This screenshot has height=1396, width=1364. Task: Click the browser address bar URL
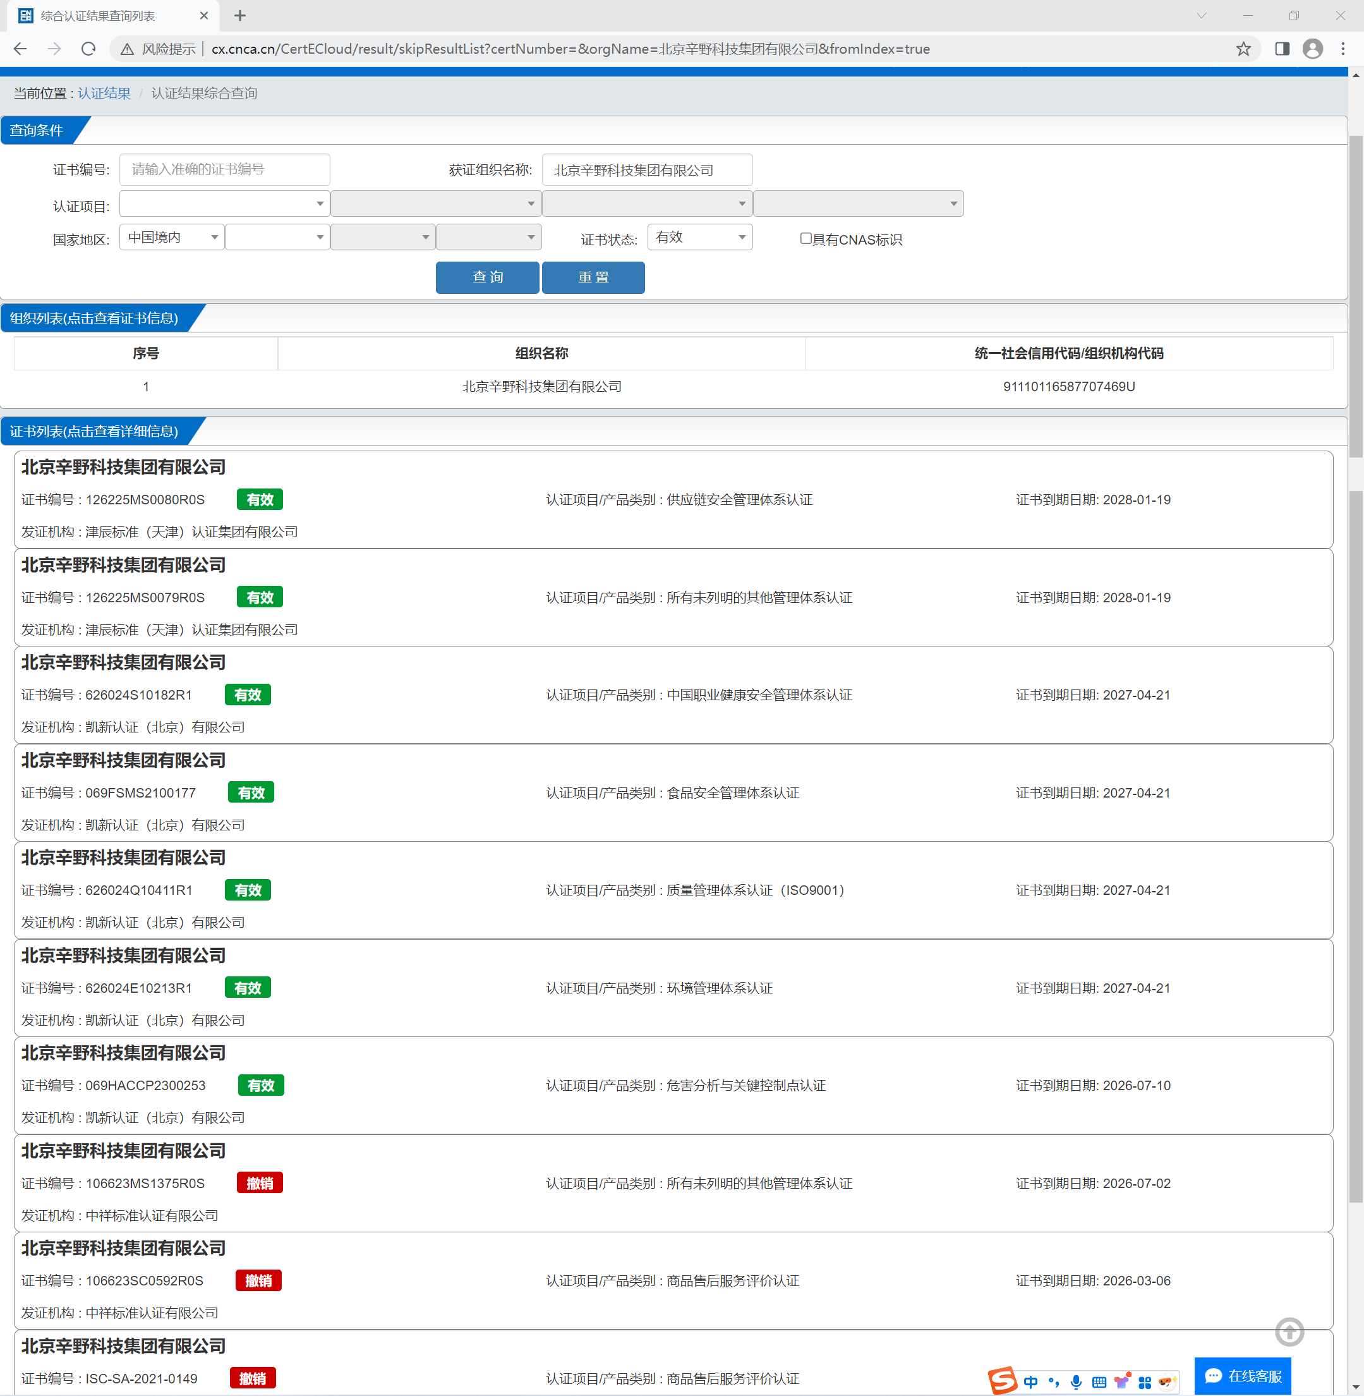pos(570,49)
